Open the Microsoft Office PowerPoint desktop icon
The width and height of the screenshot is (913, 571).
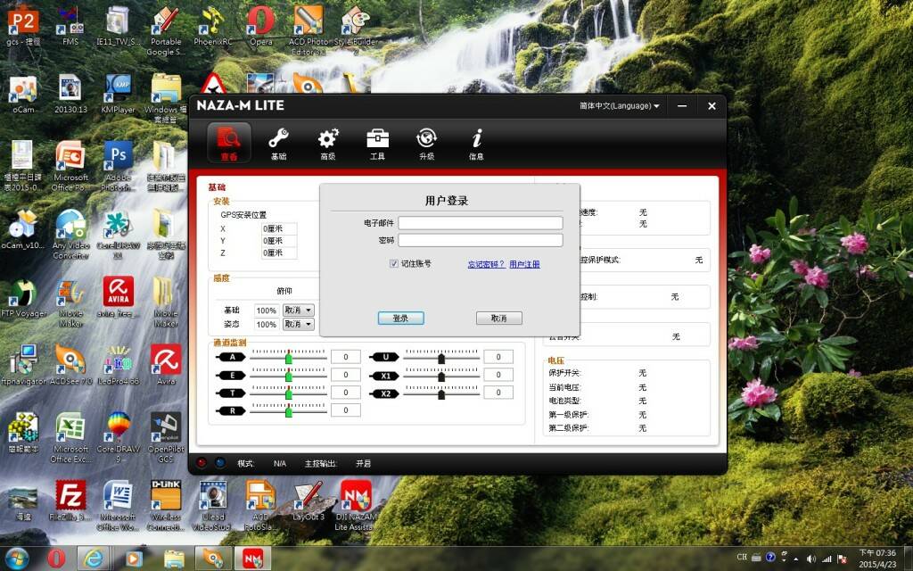click(70, 166)
